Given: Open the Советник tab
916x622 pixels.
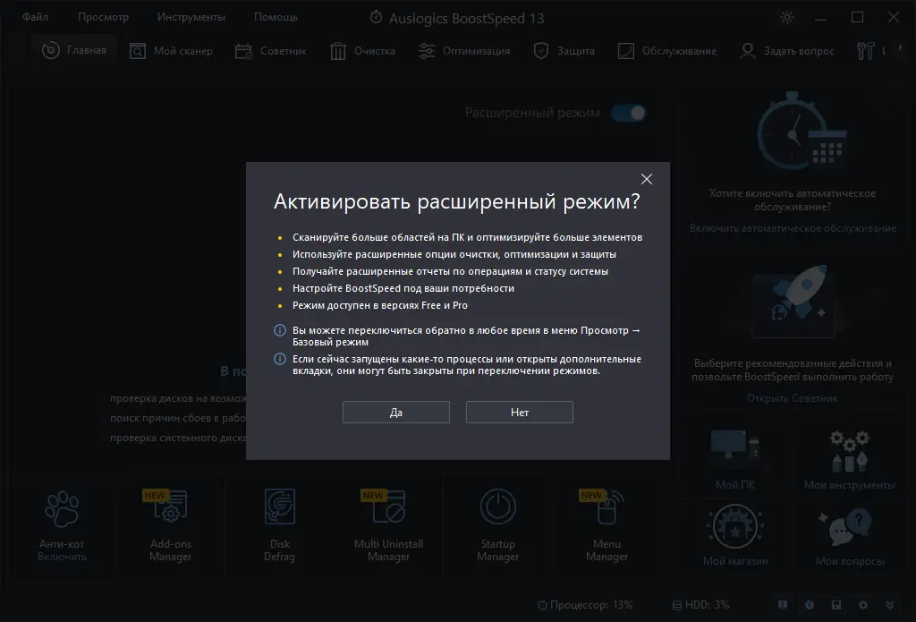Looking at the screenshot, I should [x=270, y=51].
